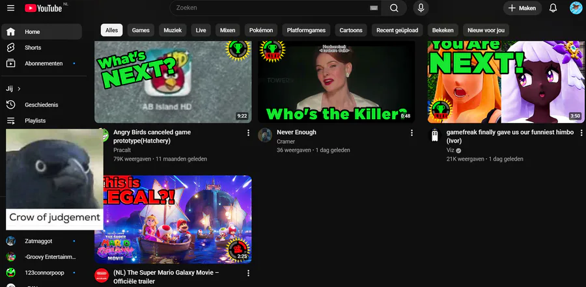586x287 pixels.
Task: Open the notifications bell
Action: [553, 8]
